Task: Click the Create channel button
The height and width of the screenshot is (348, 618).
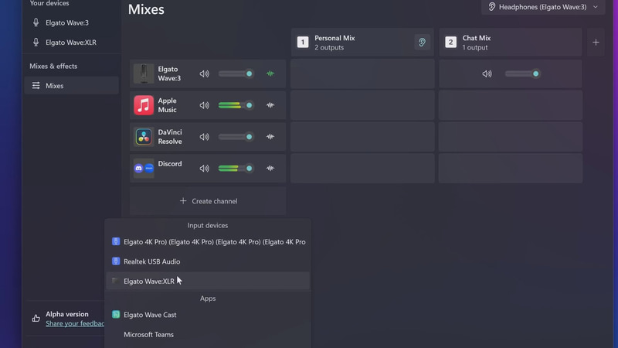Action: tap(208, 201)
